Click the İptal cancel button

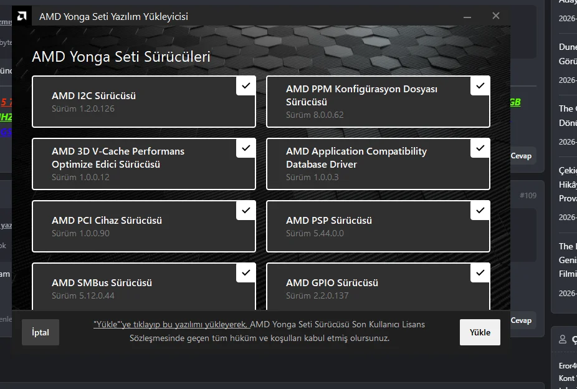point(41,332)
